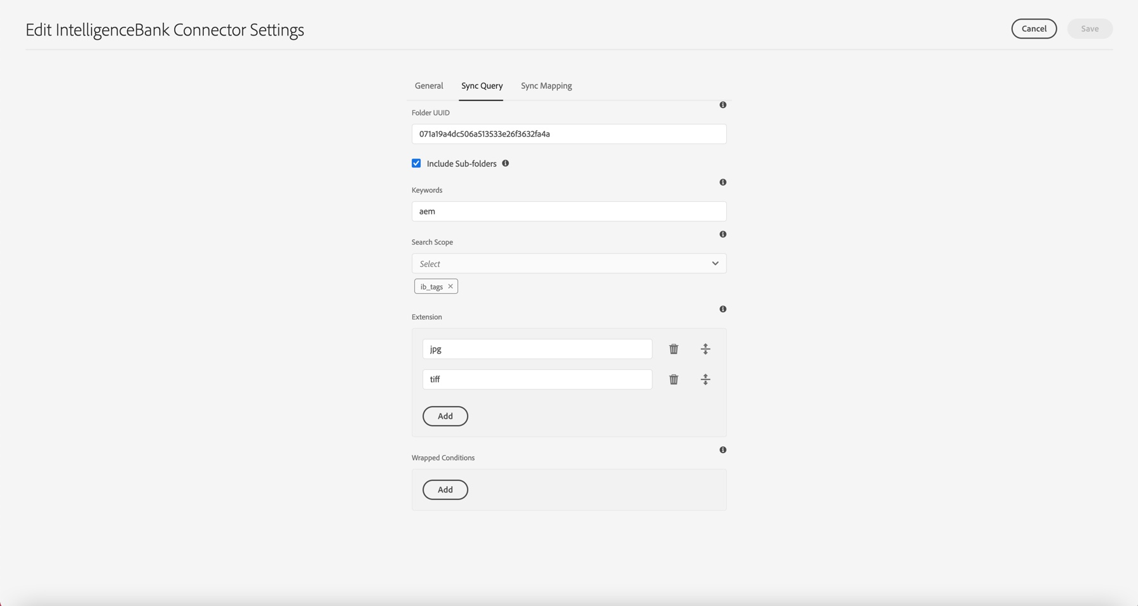Add a new Extension entry
Image resolution: width=1138 pixels, height=606 pixels.
pyautogui.click(x=445, y=416)
